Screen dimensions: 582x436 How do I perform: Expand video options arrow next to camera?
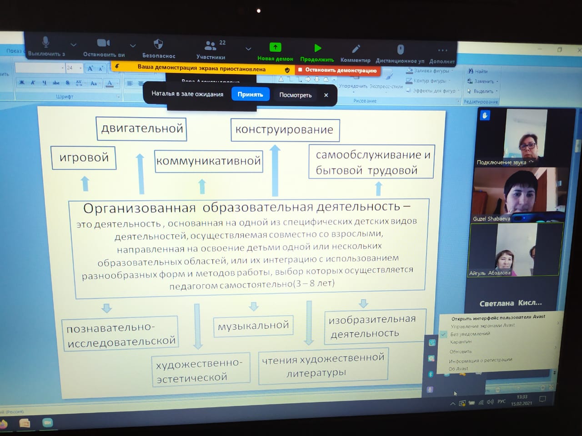pyautogui.click(x=132, y=45)
